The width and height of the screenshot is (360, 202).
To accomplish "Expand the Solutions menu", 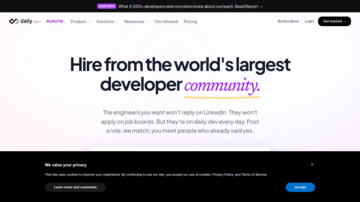I will click(x=107, y=22).
